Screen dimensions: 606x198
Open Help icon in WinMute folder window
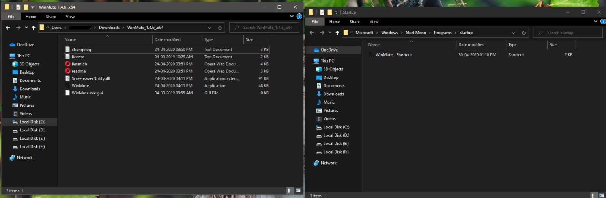click(299, 17)
